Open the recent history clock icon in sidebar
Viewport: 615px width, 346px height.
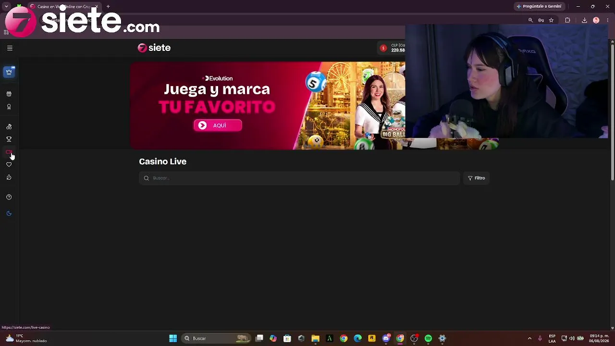pyautogui.click(x=9, y=178)
